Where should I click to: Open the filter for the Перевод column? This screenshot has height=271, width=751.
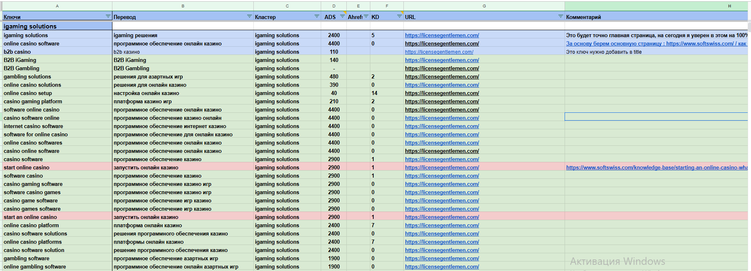point(249,17)
